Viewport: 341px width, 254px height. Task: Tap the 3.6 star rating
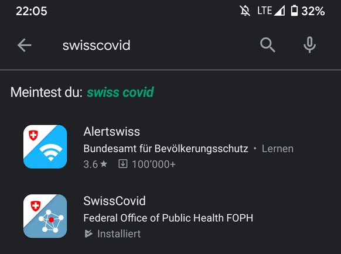[96, 164]
